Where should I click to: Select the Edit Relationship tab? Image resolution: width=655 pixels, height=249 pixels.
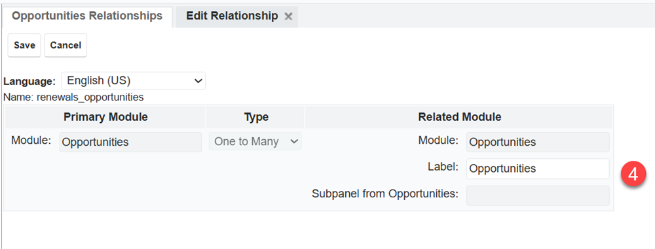coord(232,16)
